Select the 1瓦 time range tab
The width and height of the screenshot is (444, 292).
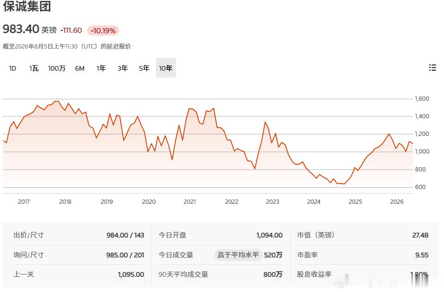click(x=34, y=68)
